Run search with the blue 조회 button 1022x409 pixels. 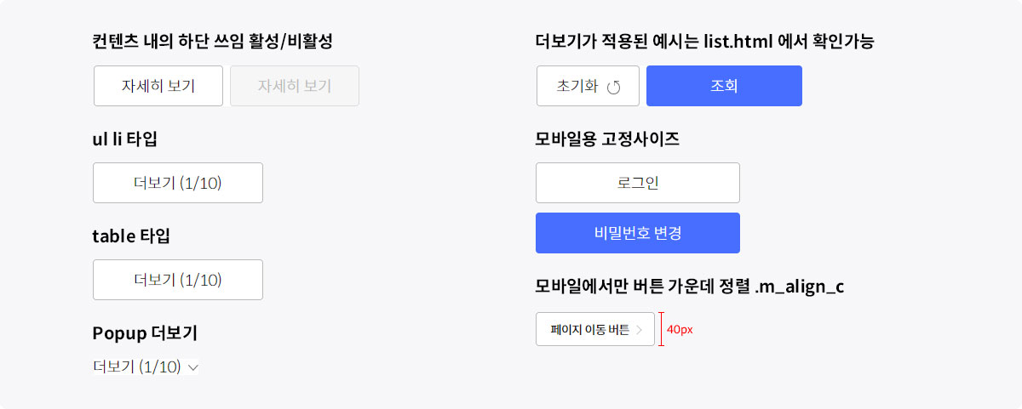coord(724,86)
